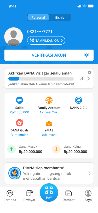Tap the Uang Keluar orange arrow icon
This screenshot has height=213, width=98.
coord(56,149)
